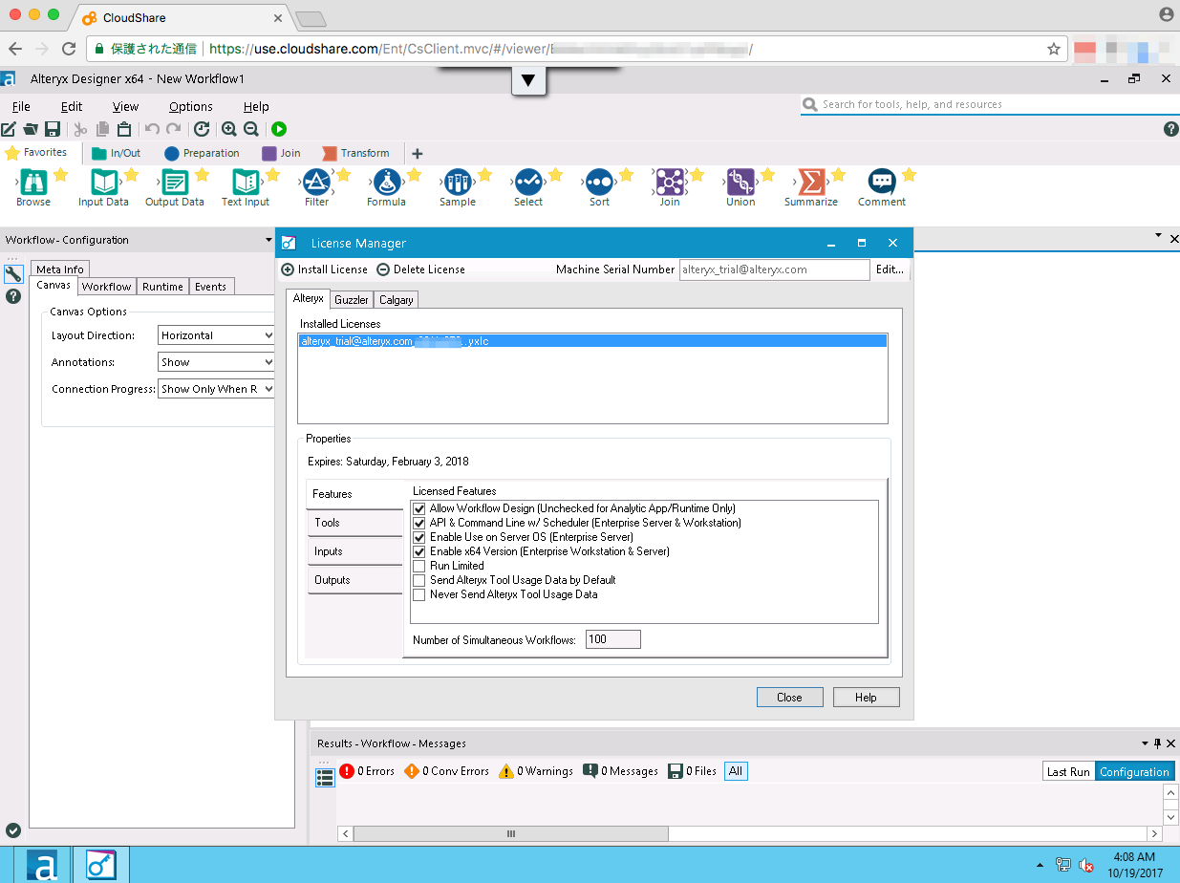Click the search tools, help, and resources field

click(988, 104)
